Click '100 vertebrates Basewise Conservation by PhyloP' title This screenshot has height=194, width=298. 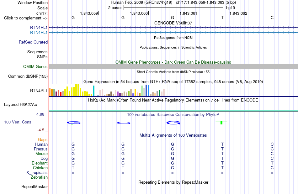click(x=173, y=114)
